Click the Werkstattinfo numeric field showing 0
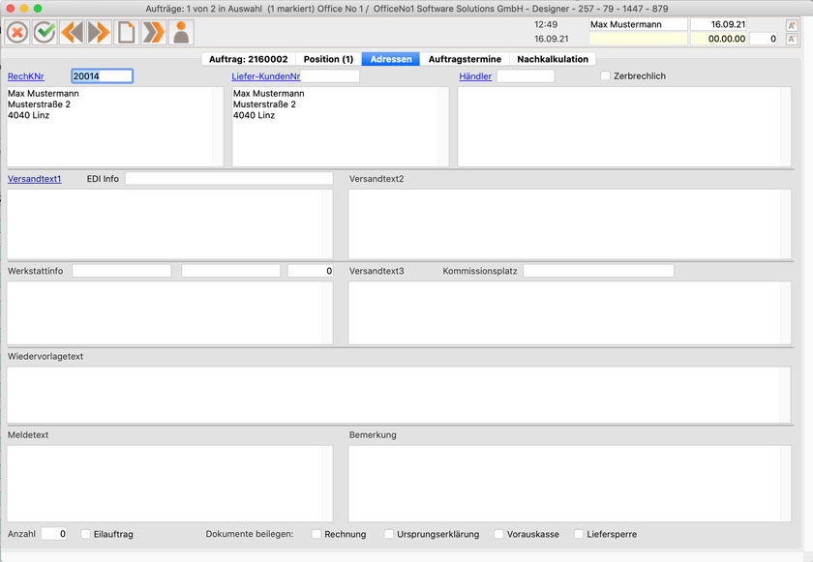The width and height of the screenshot is (813, 562). tap(310, 271)
